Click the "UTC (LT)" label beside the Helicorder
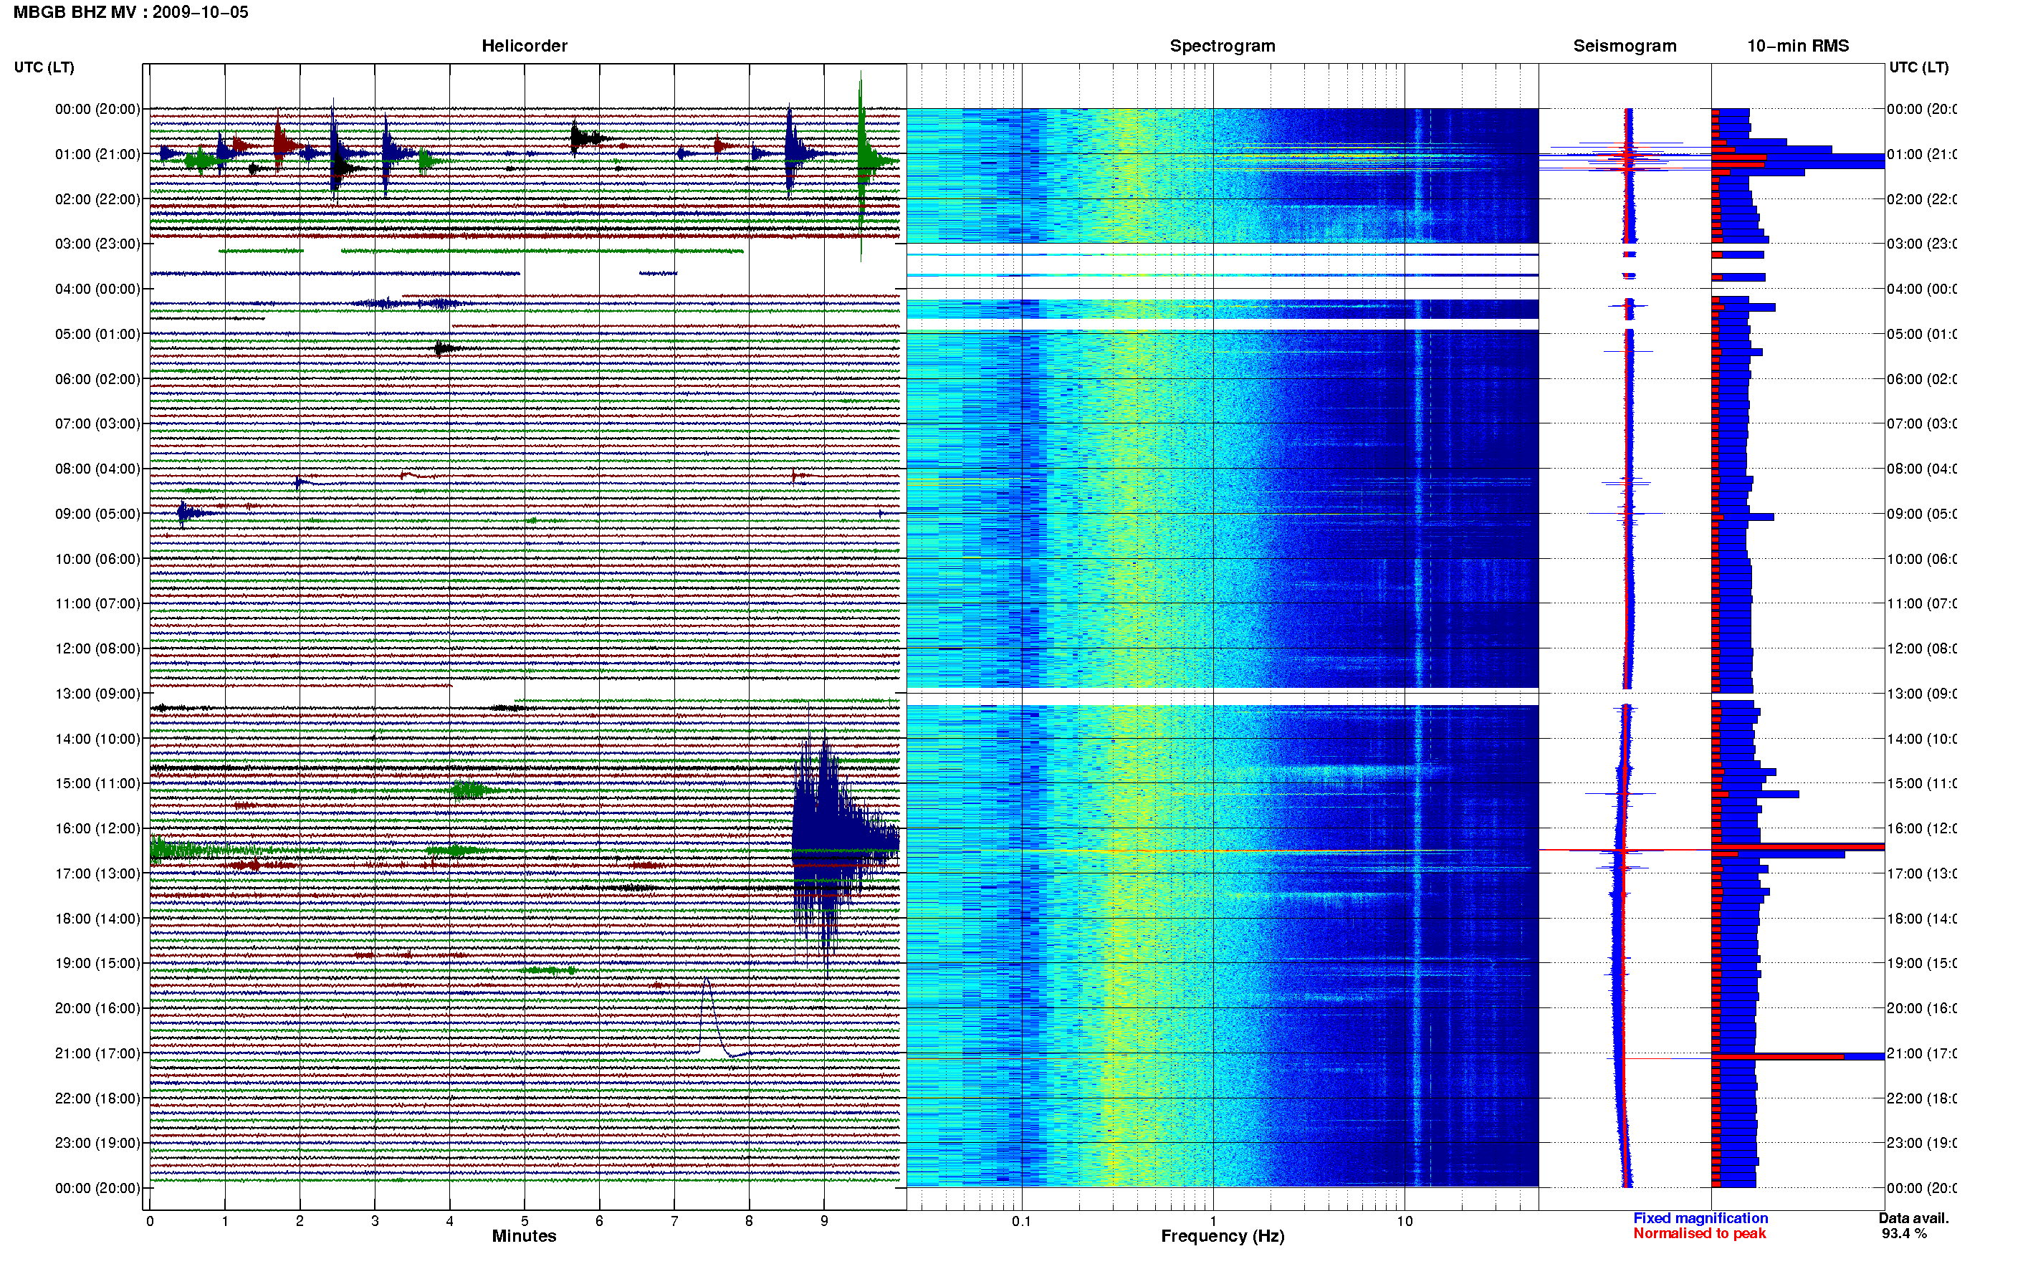2038x1274 pixels. 44,67
